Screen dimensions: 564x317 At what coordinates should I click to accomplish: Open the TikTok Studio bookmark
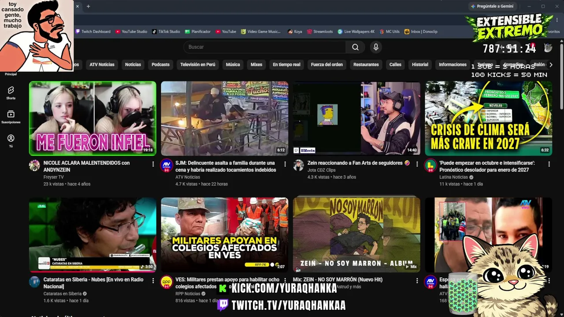tap(166, 32)
